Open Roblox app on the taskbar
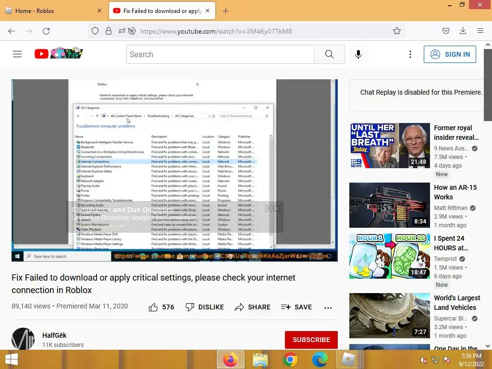Screen dimensions: 492x369 pos(349,359)
